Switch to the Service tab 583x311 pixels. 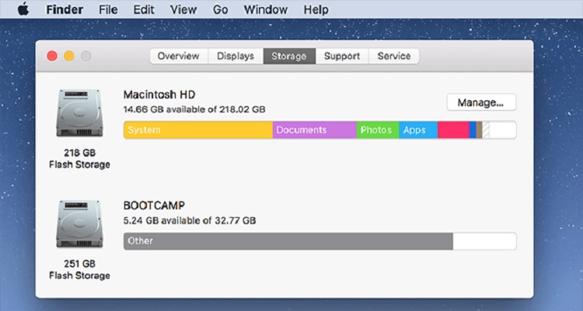[x=394, y=56]
